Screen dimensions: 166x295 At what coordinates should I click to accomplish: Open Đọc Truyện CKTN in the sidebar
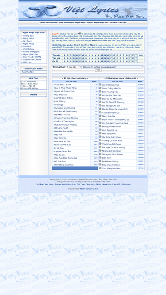pyautogui.click(x=32, y=57)
